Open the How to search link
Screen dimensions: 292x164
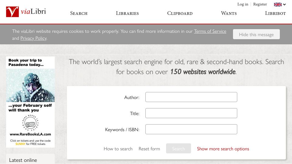point(118,149)
